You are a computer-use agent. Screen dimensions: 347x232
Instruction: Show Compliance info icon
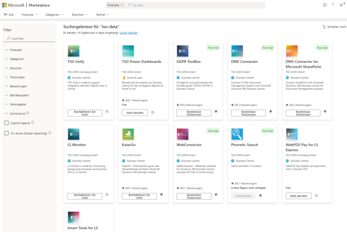[27, 113]
